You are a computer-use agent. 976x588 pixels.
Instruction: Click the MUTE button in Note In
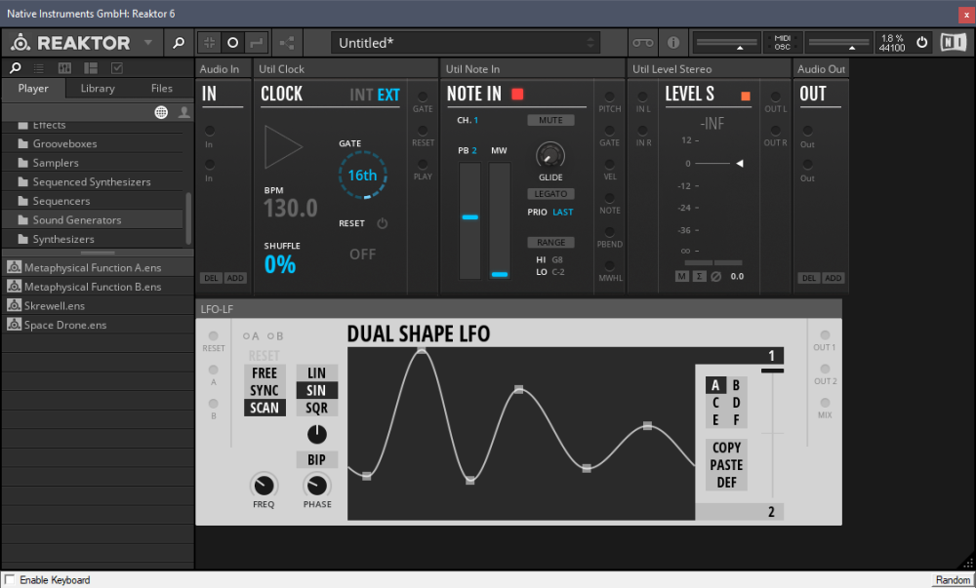tap(550, 121)
